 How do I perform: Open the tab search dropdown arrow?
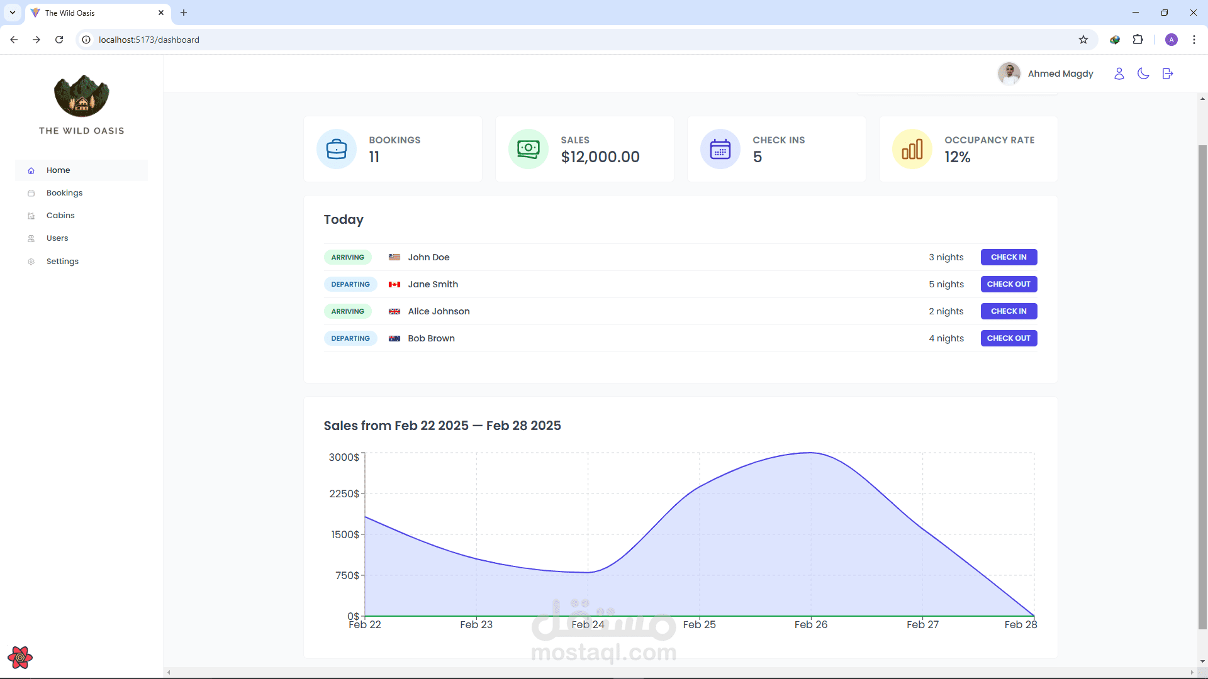(x=13, y=13)
